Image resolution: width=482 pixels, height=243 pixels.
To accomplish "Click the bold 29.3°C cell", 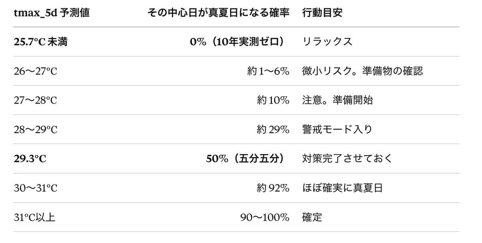I will pos(30,159).
